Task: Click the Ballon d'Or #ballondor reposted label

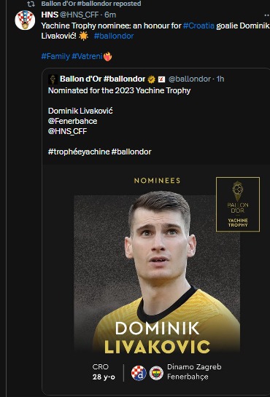Action: pyautogui.click(x=91, y=4)
